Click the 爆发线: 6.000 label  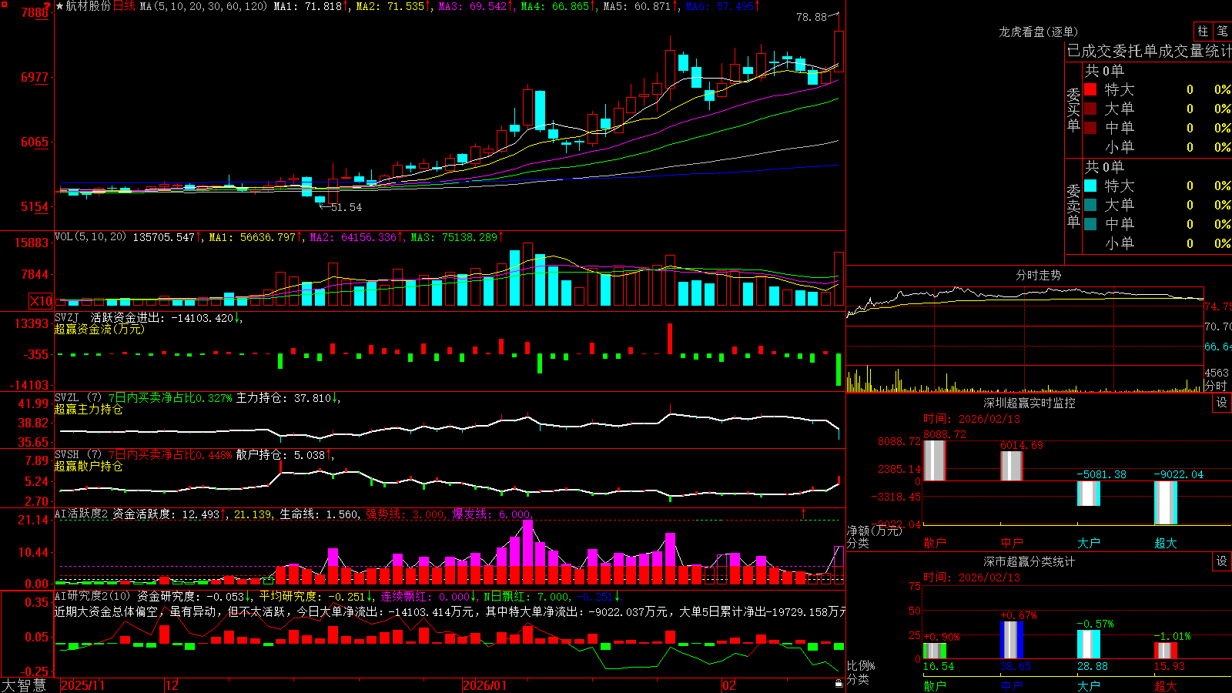tap(491, 514)
